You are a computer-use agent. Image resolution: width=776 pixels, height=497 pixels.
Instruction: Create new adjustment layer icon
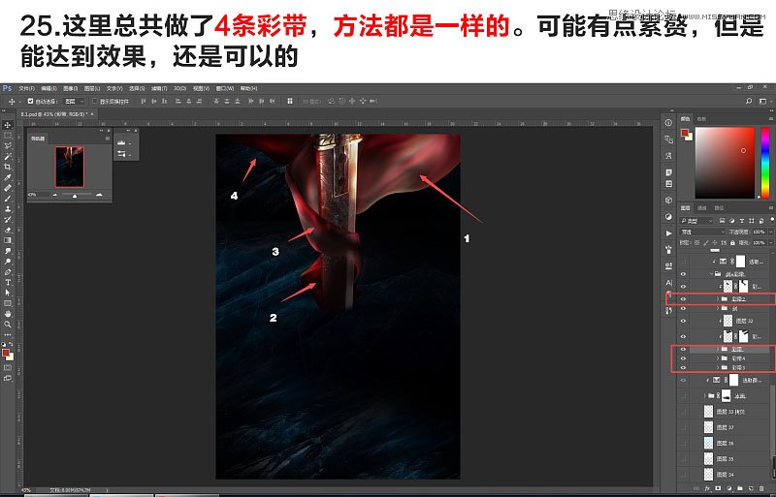[729, 488]
